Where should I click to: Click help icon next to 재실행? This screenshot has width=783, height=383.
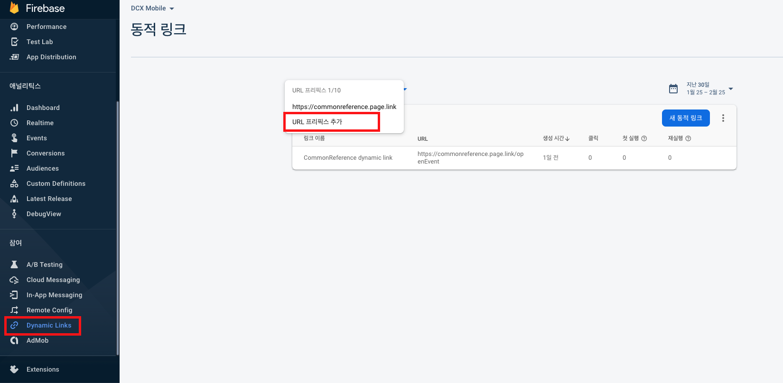coord(688,138)
